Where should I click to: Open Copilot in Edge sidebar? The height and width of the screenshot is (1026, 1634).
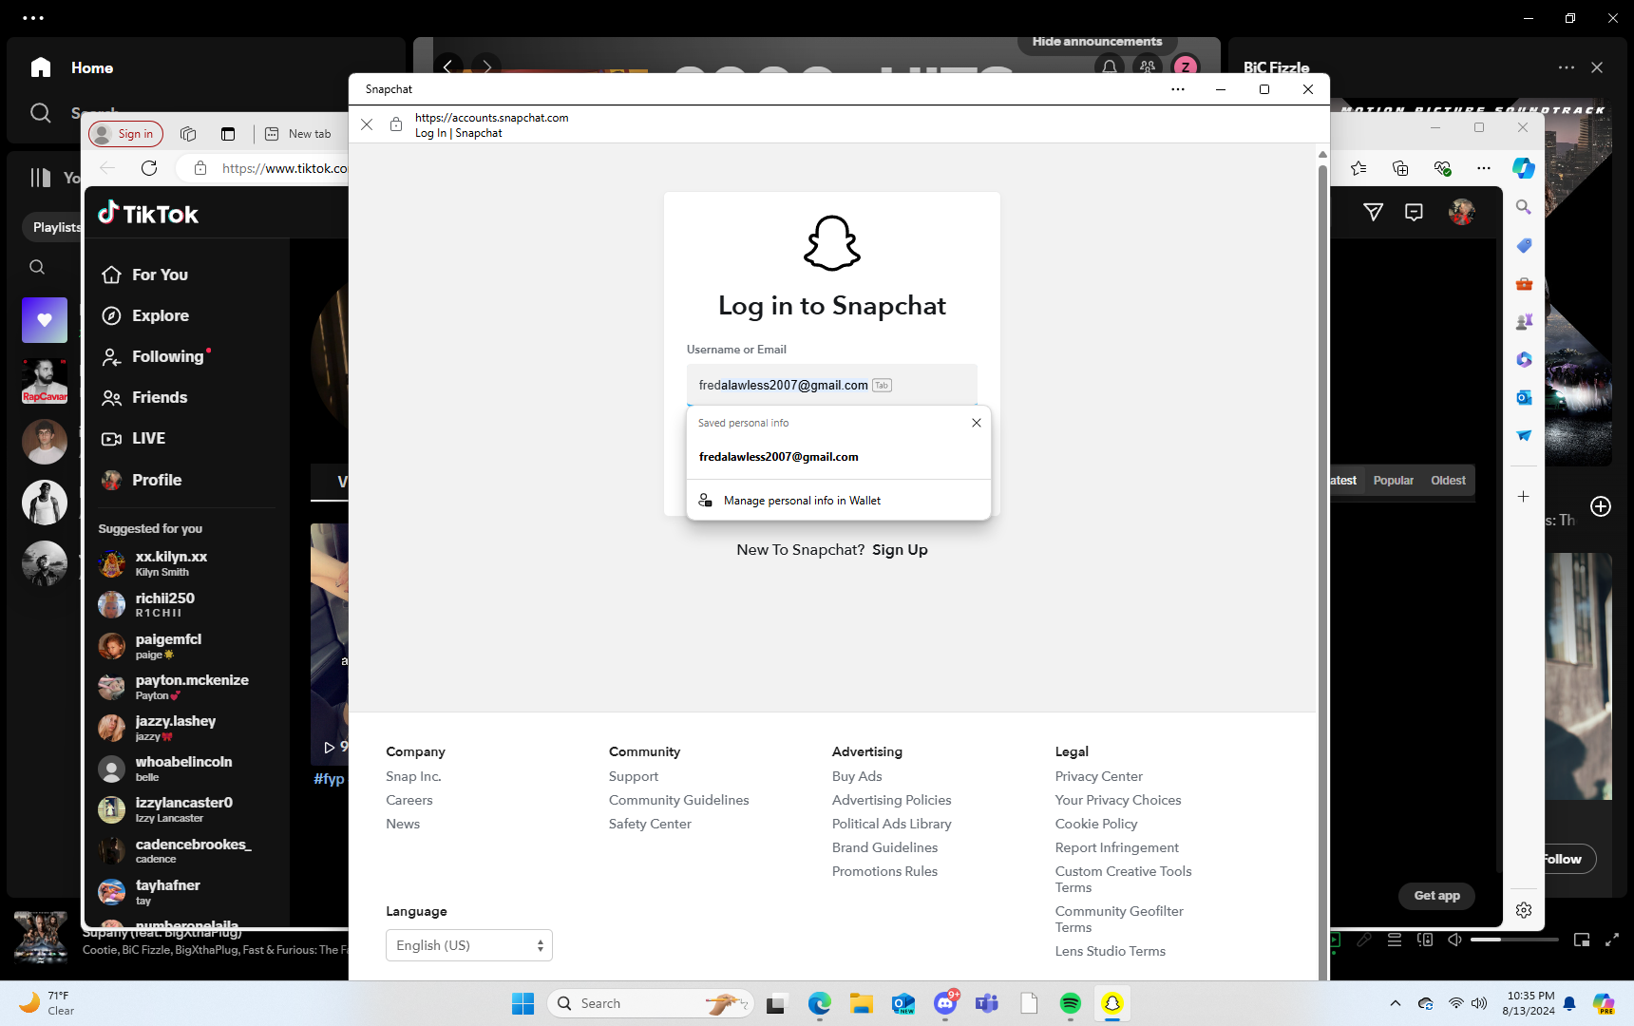point(1524,168)
